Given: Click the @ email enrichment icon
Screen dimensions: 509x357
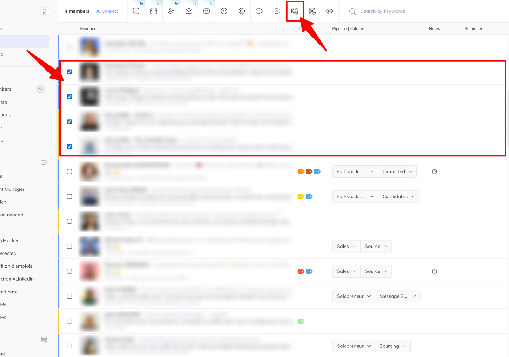Looking at the screenshot, I should tap(242, 11).
